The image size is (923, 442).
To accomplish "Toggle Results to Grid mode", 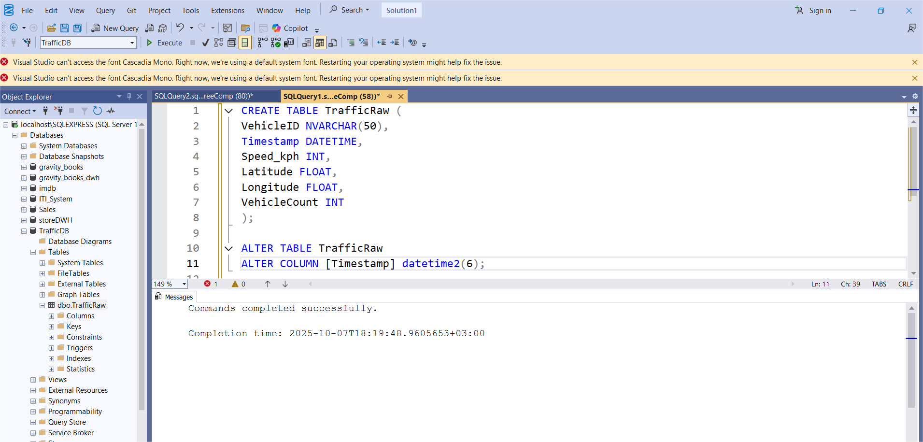I will 320,43.
